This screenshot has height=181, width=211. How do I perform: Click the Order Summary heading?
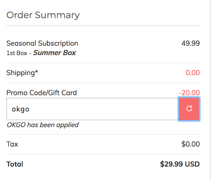tap(43, 15)
